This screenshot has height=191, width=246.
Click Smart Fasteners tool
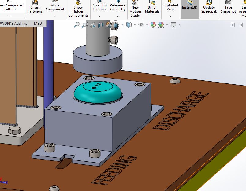(35, 7)
